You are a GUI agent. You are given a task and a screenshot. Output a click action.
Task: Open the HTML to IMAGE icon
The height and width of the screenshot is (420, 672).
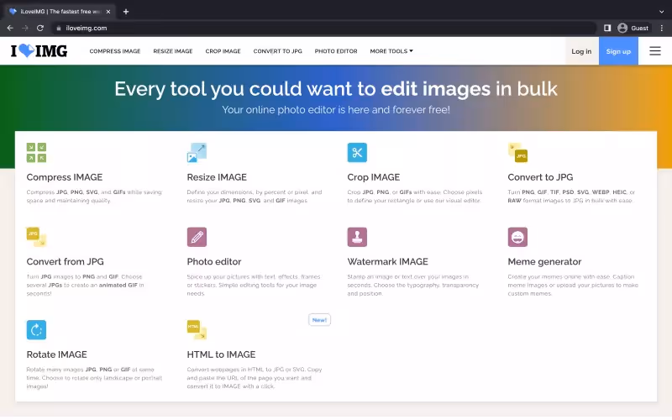(197, 330)
